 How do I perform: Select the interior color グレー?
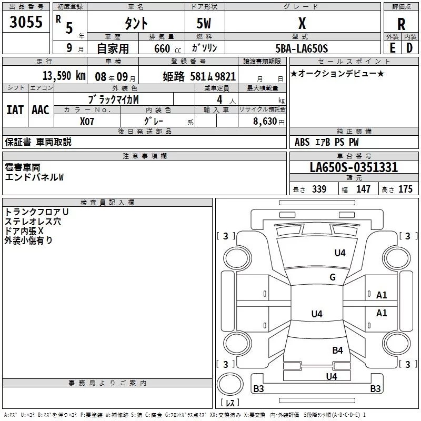click(x=154, y=121)
